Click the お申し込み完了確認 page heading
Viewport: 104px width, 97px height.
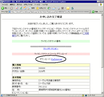(x=51, y=17)
